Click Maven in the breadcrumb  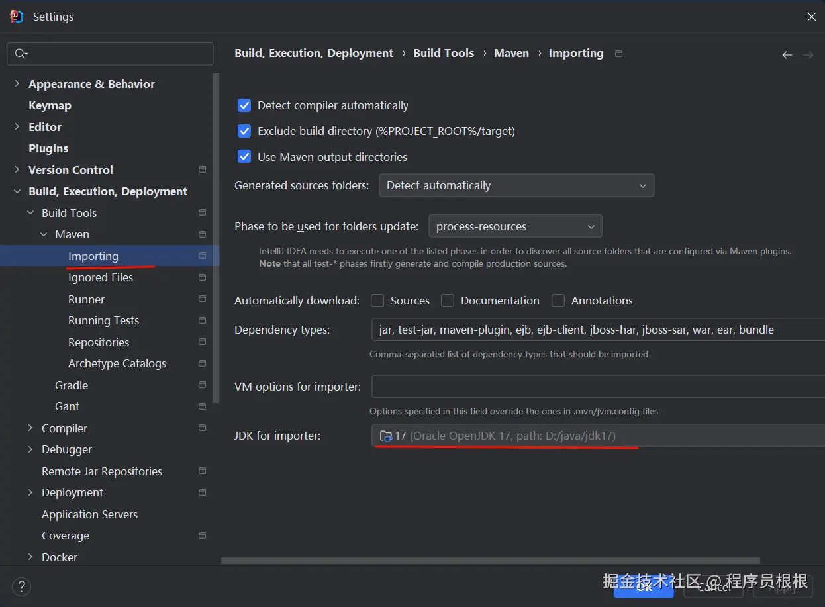511,53
